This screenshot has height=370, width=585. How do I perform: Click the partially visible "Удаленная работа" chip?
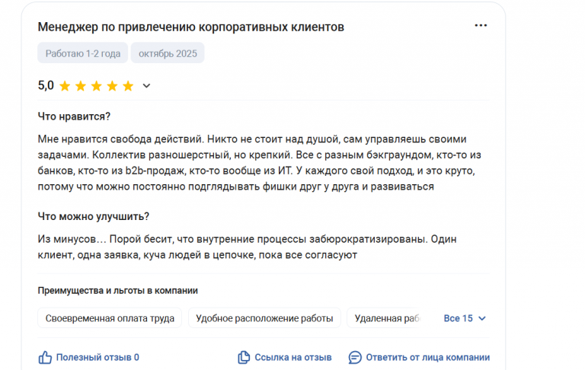coord(386,318)
